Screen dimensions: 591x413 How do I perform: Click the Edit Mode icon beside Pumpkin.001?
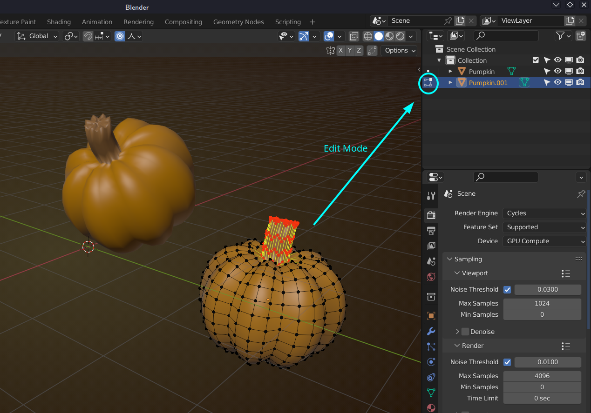[428, 83]
